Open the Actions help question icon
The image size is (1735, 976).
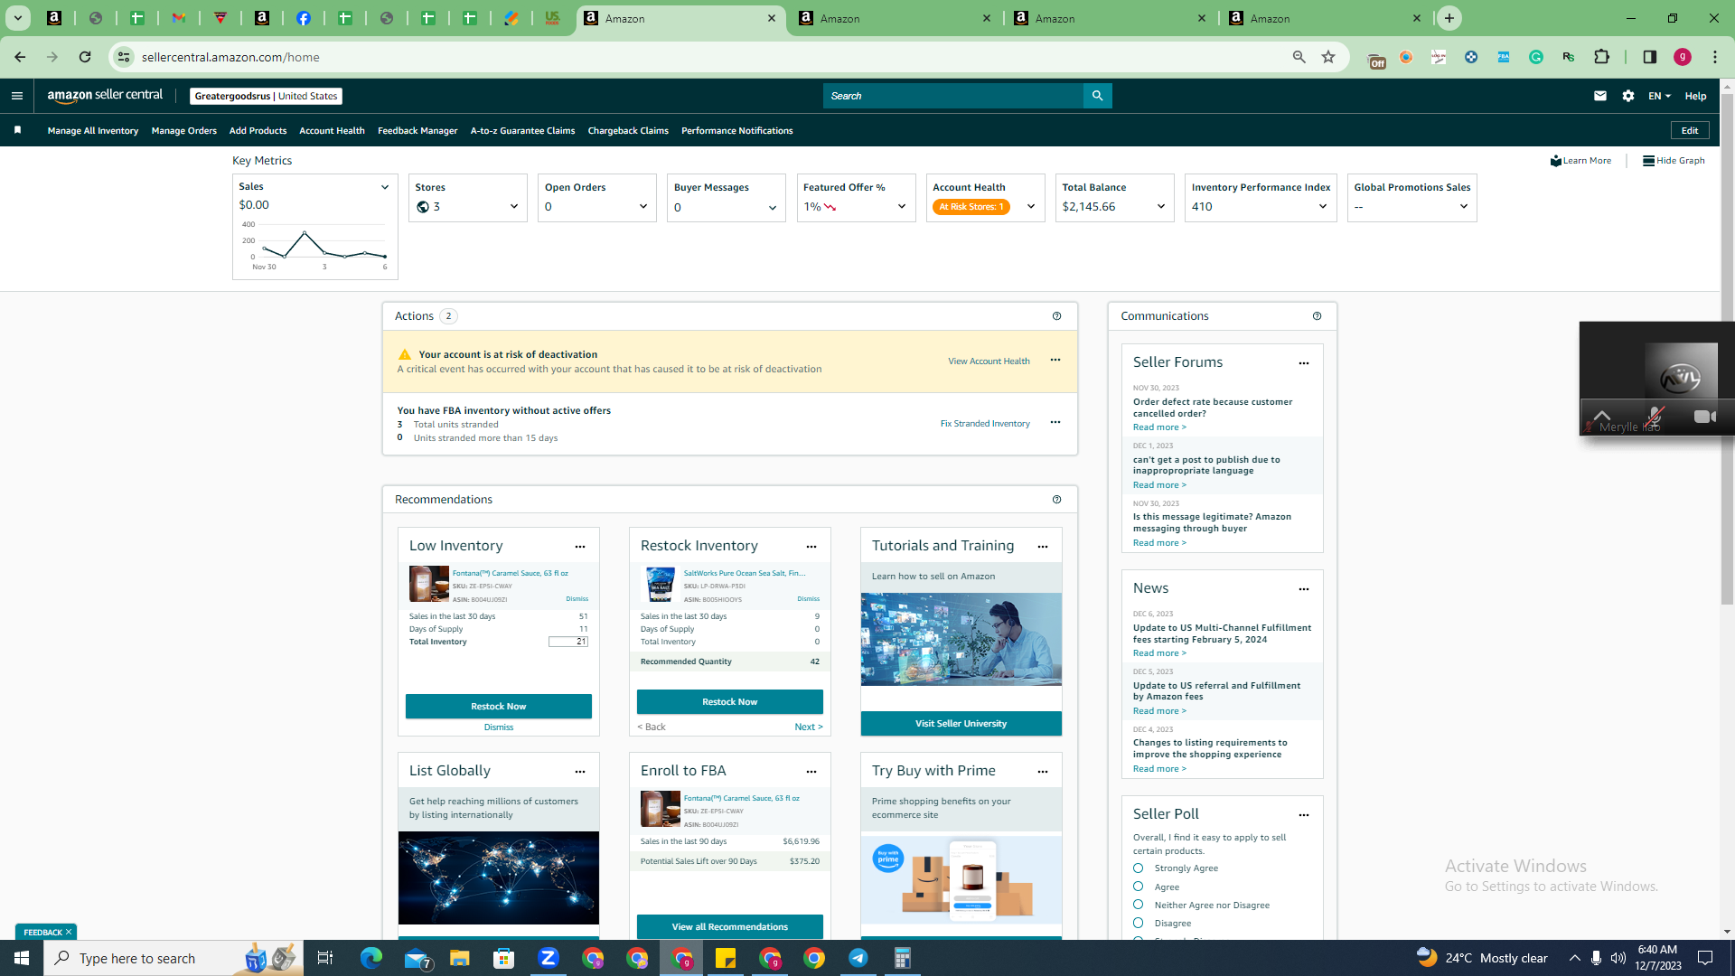pyautogui.click(x=1056, y=316)
